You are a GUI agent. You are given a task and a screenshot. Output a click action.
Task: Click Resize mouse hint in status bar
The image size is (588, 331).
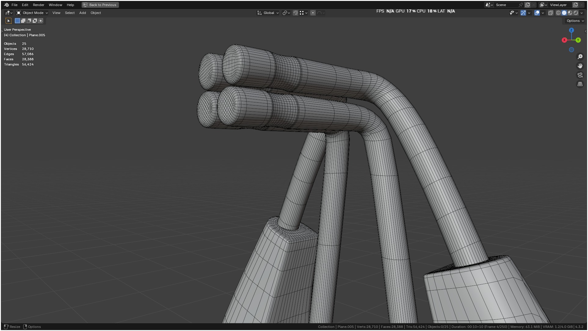[12, 327]
